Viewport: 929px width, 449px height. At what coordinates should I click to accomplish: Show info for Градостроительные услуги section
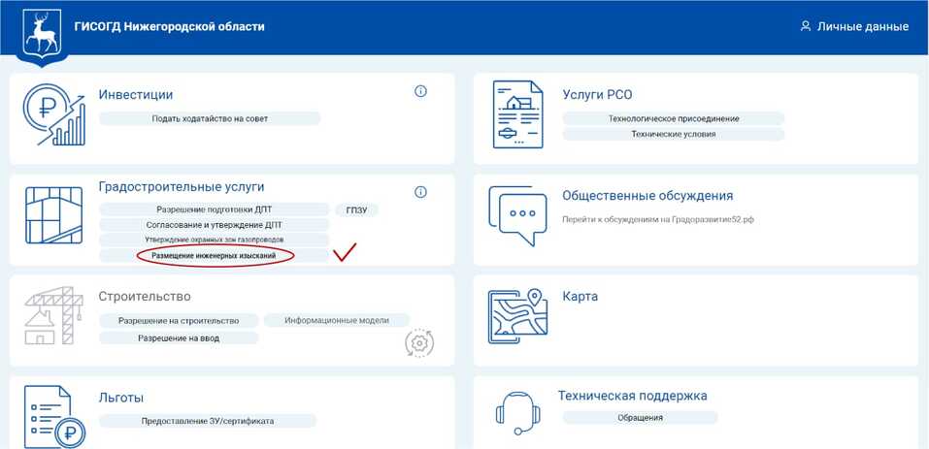420,192
